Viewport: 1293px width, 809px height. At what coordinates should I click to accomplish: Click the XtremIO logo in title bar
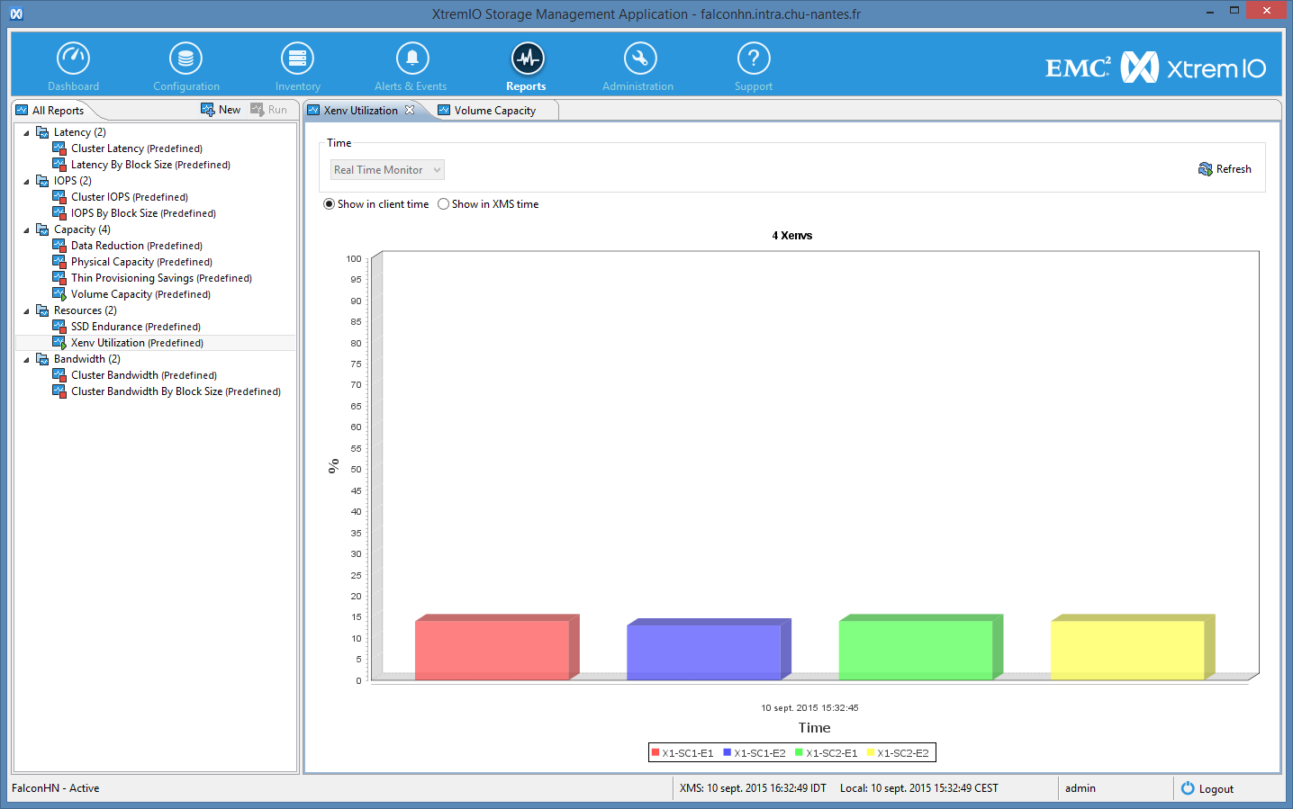tap(16, 13)
